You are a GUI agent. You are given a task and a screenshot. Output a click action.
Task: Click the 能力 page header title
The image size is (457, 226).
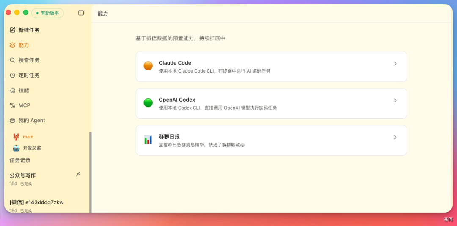pos(103,13)
